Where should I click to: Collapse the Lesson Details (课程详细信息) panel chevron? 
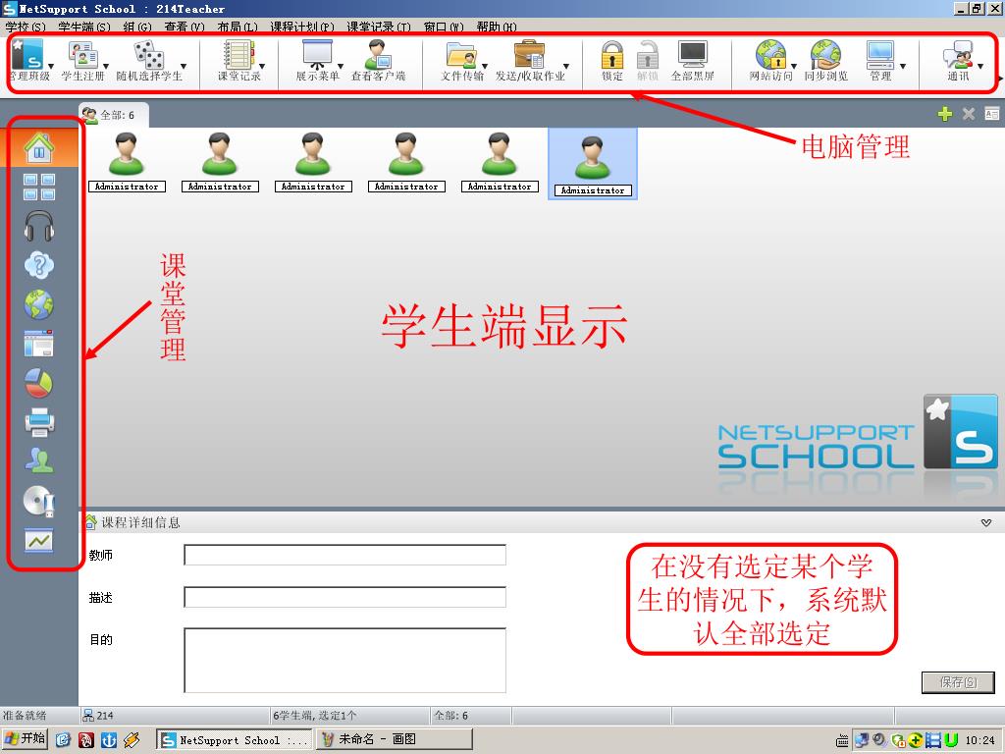[x=986, y=522]
